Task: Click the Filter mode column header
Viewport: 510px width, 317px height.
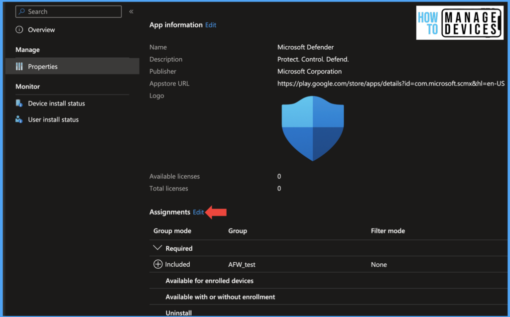Action: (x=388, y=231)
